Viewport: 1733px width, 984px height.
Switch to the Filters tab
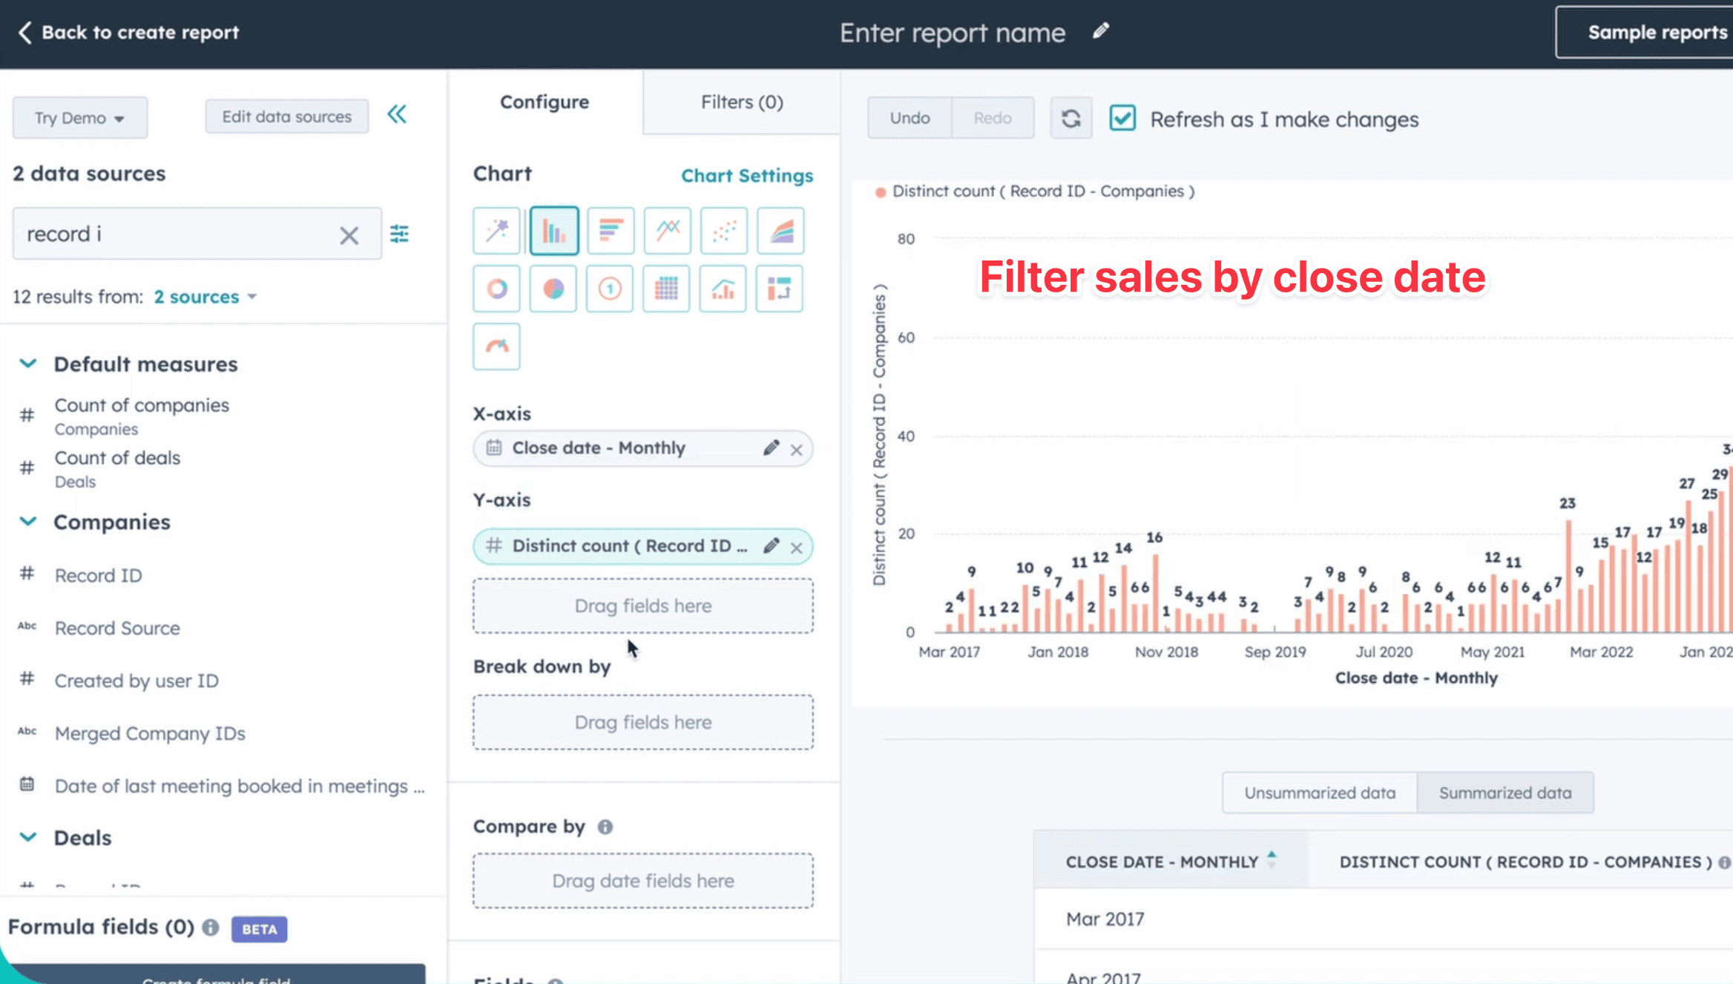pyautogui.click(x=741, y=102)
